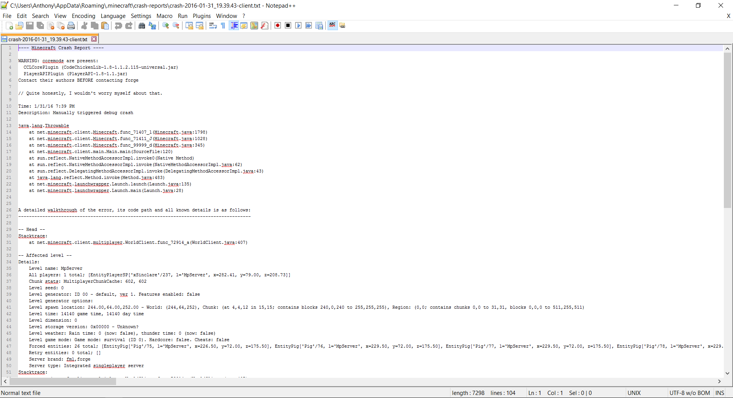Zoom out using the magnifier icon
Image resolution: width=733 pixels, height=398 pixels.
[176, 26]
